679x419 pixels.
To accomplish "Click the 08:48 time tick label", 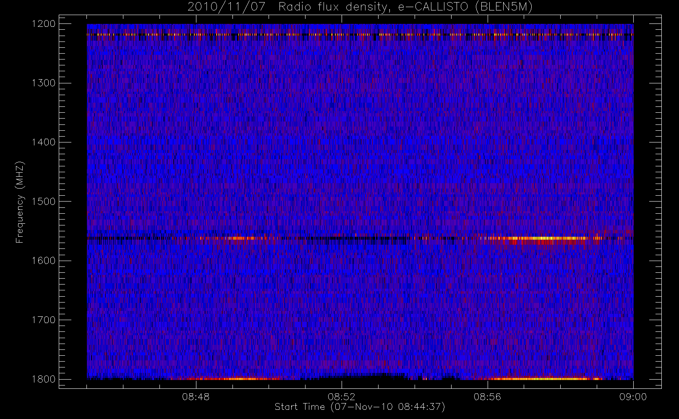I will (x=196, y=397).
